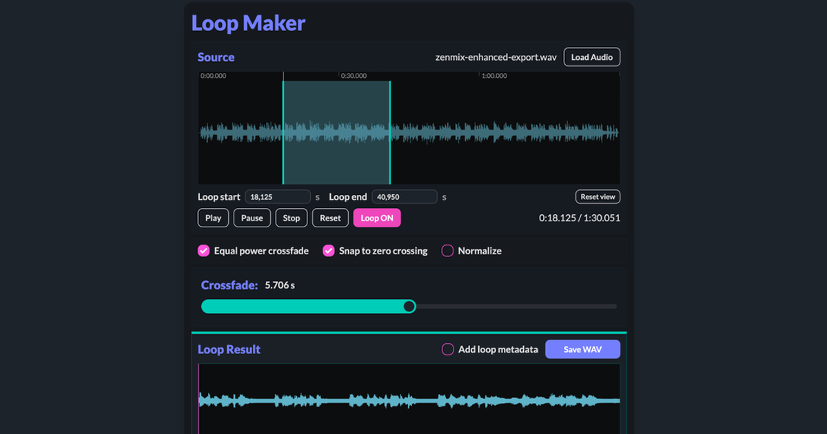
Task: Click the Loop Result heading
Action: point(229,349)
